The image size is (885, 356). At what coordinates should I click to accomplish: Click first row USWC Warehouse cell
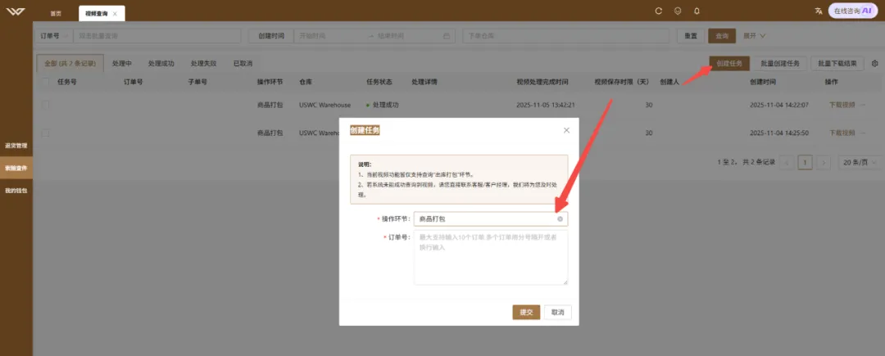point(324,105)
